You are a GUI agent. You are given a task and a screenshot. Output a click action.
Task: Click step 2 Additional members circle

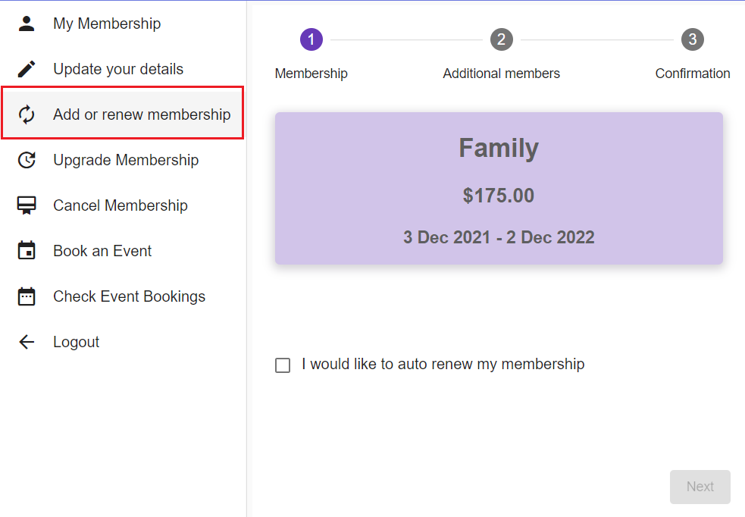pyautogui.click(x=502, y=39)
